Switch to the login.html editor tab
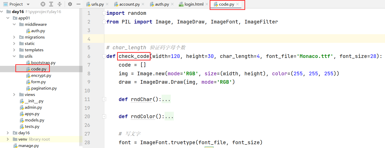This screenshot has width=385, height=148. (194, 4)
